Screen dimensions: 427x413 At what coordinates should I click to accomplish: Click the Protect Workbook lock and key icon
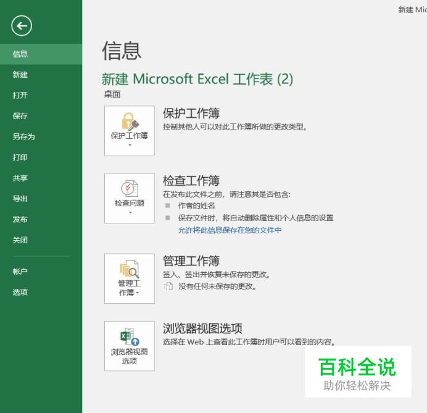point(130,121)
